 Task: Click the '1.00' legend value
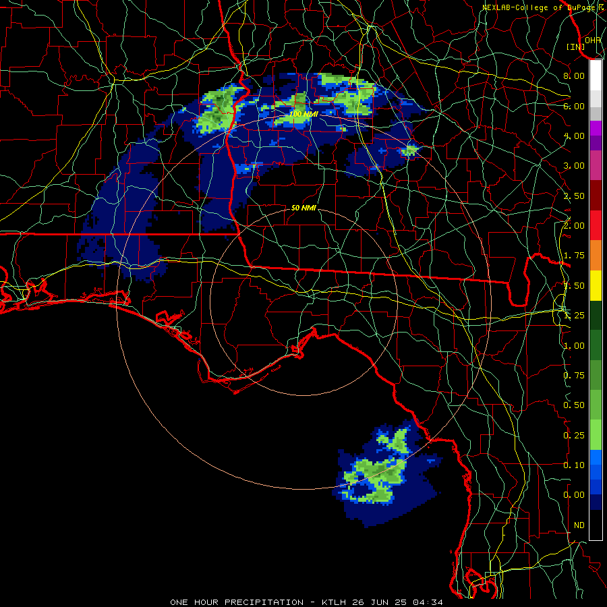click(574, 346)
